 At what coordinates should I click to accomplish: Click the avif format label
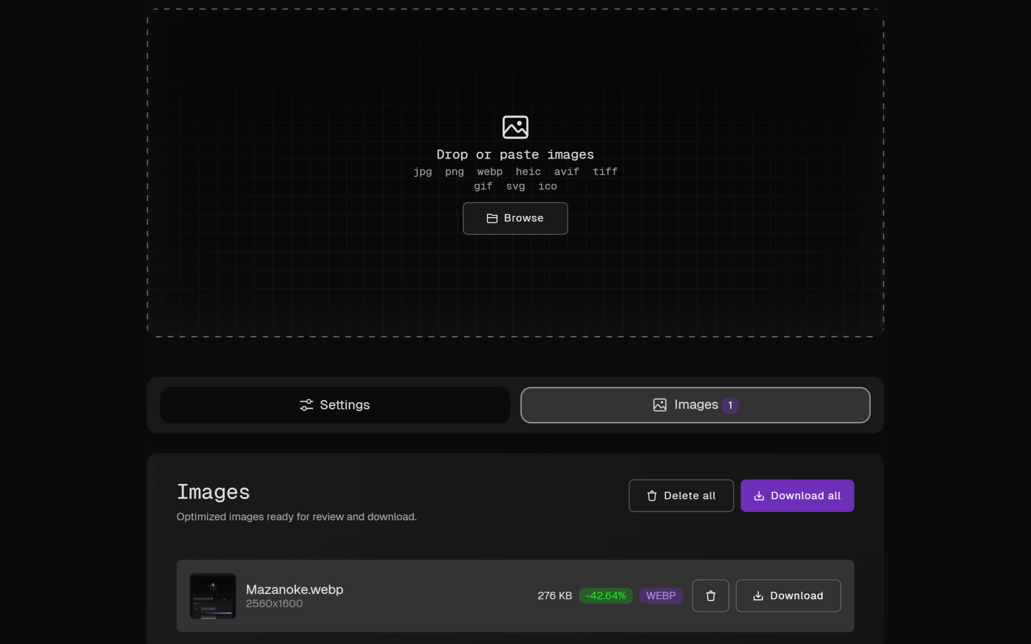tap(566, 171)
